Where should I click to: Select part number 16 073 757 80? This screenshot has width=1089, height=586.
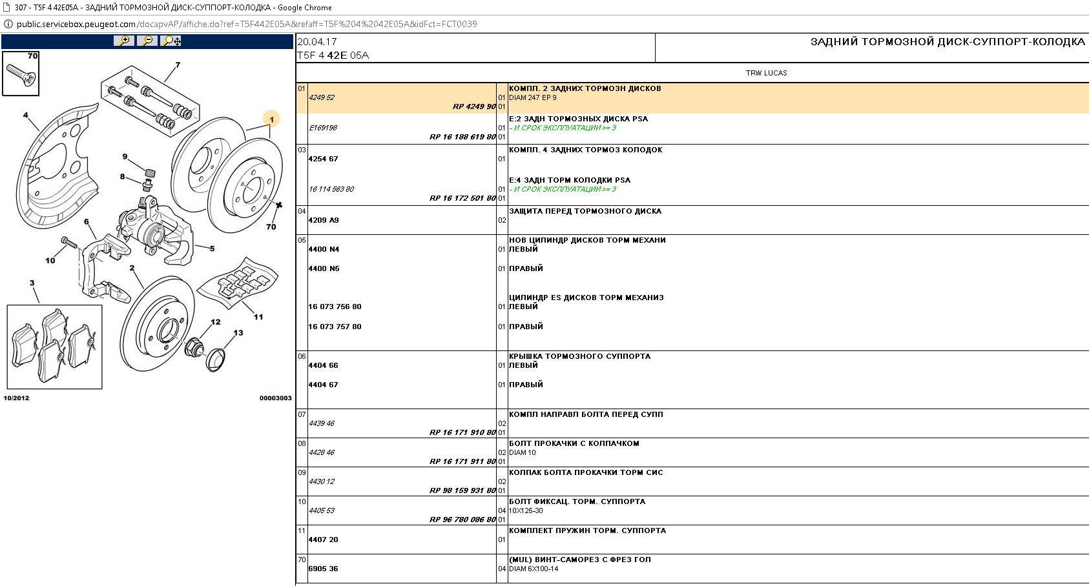click(335, 327)
